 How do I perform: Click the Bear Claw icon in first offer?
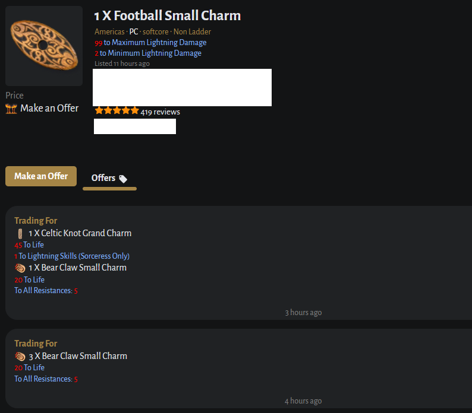pos(20,268)
